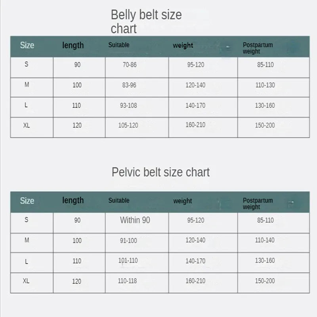Image resolution: width=317 pixels, height=317 pixels.
Task: Select the XL size row in pelvic chart
Action: point(160,283)
